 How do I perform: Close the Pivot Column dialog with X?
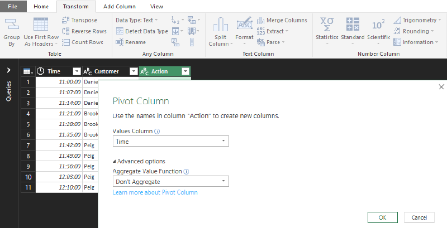click(441, 87)
